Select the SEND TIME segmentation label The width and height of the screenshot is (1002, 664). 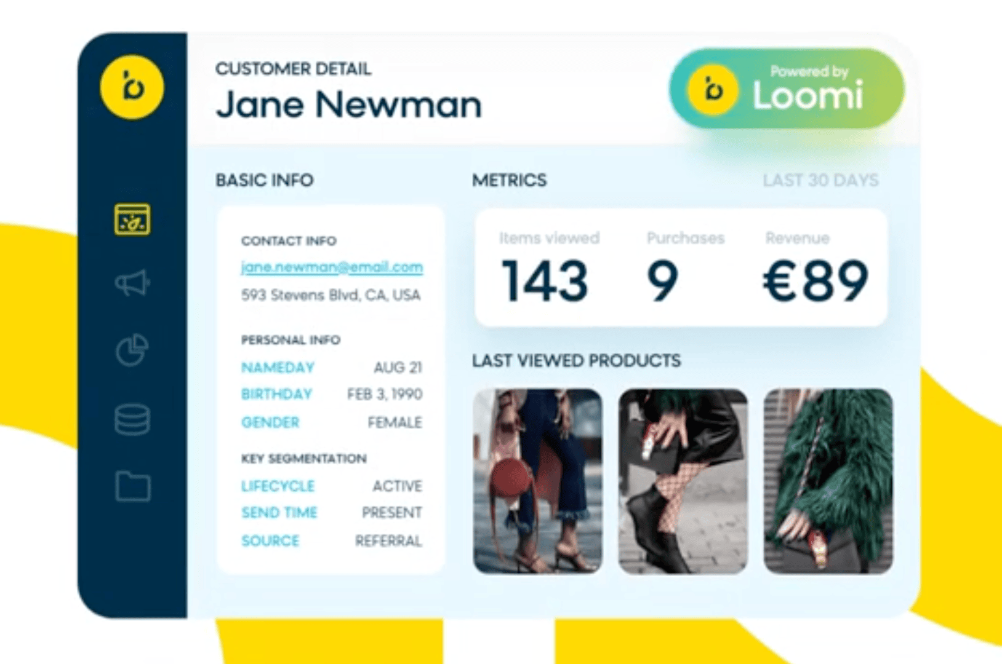[x=279, y=513]
